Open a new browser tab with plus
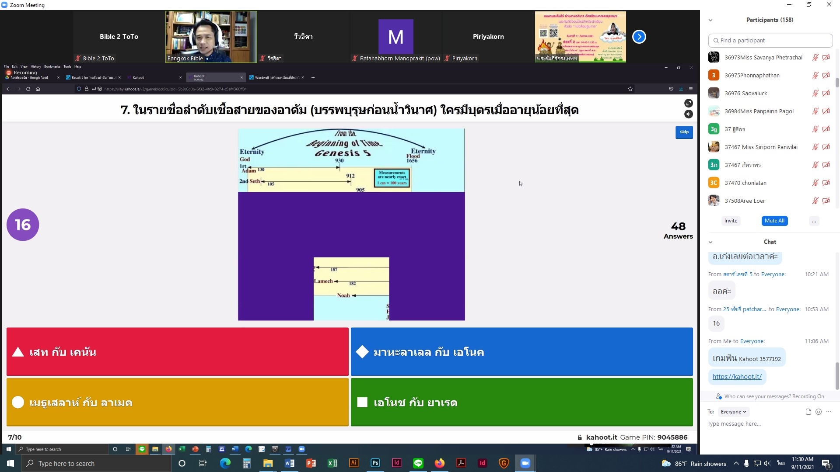This screenshot has width=840, height=472. 313,77
